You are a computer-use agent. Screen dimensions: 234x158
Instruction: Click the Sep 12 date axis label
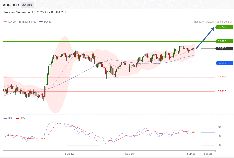[69, 154]
